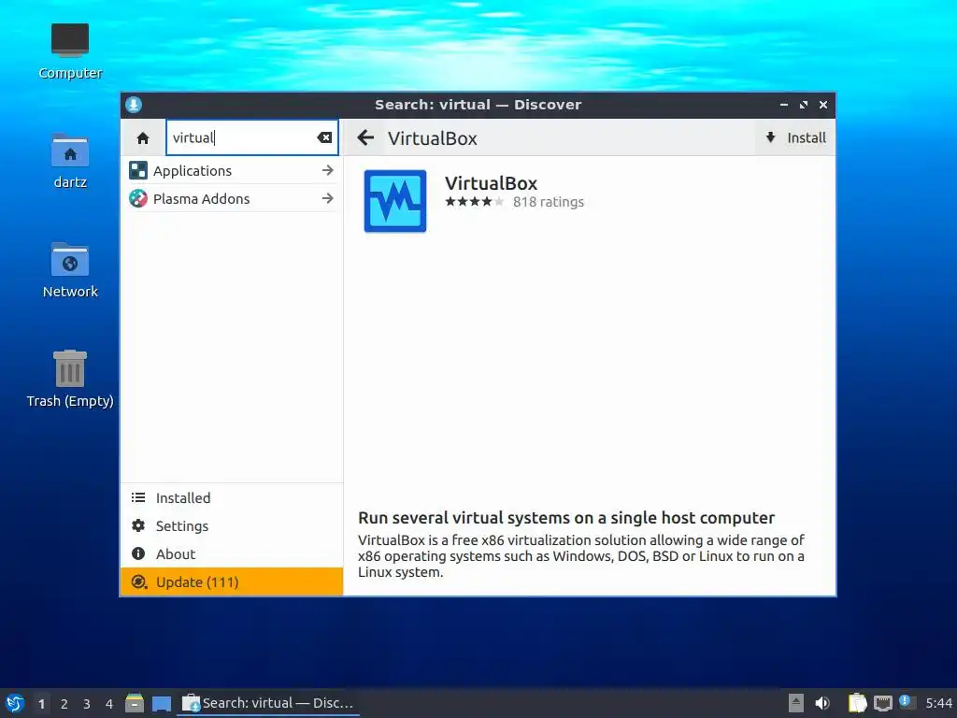
Task: Switch to virtual desktop 4
Action: click(109, 704)
